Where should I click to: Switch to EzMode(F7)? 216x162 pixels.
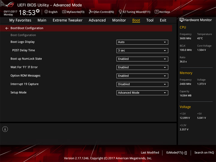point(177,153)
